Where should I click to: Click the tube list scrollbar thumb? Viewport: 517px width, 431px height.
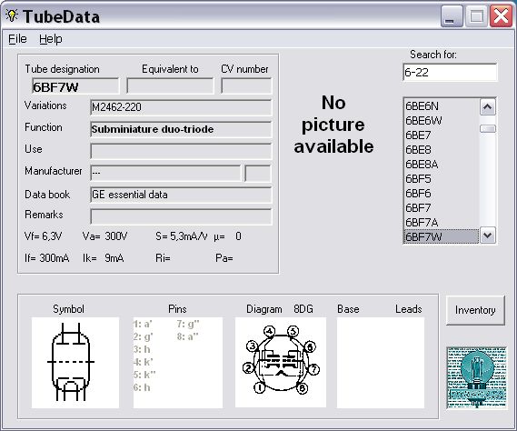pyautogui.click(x=487, y=129)
